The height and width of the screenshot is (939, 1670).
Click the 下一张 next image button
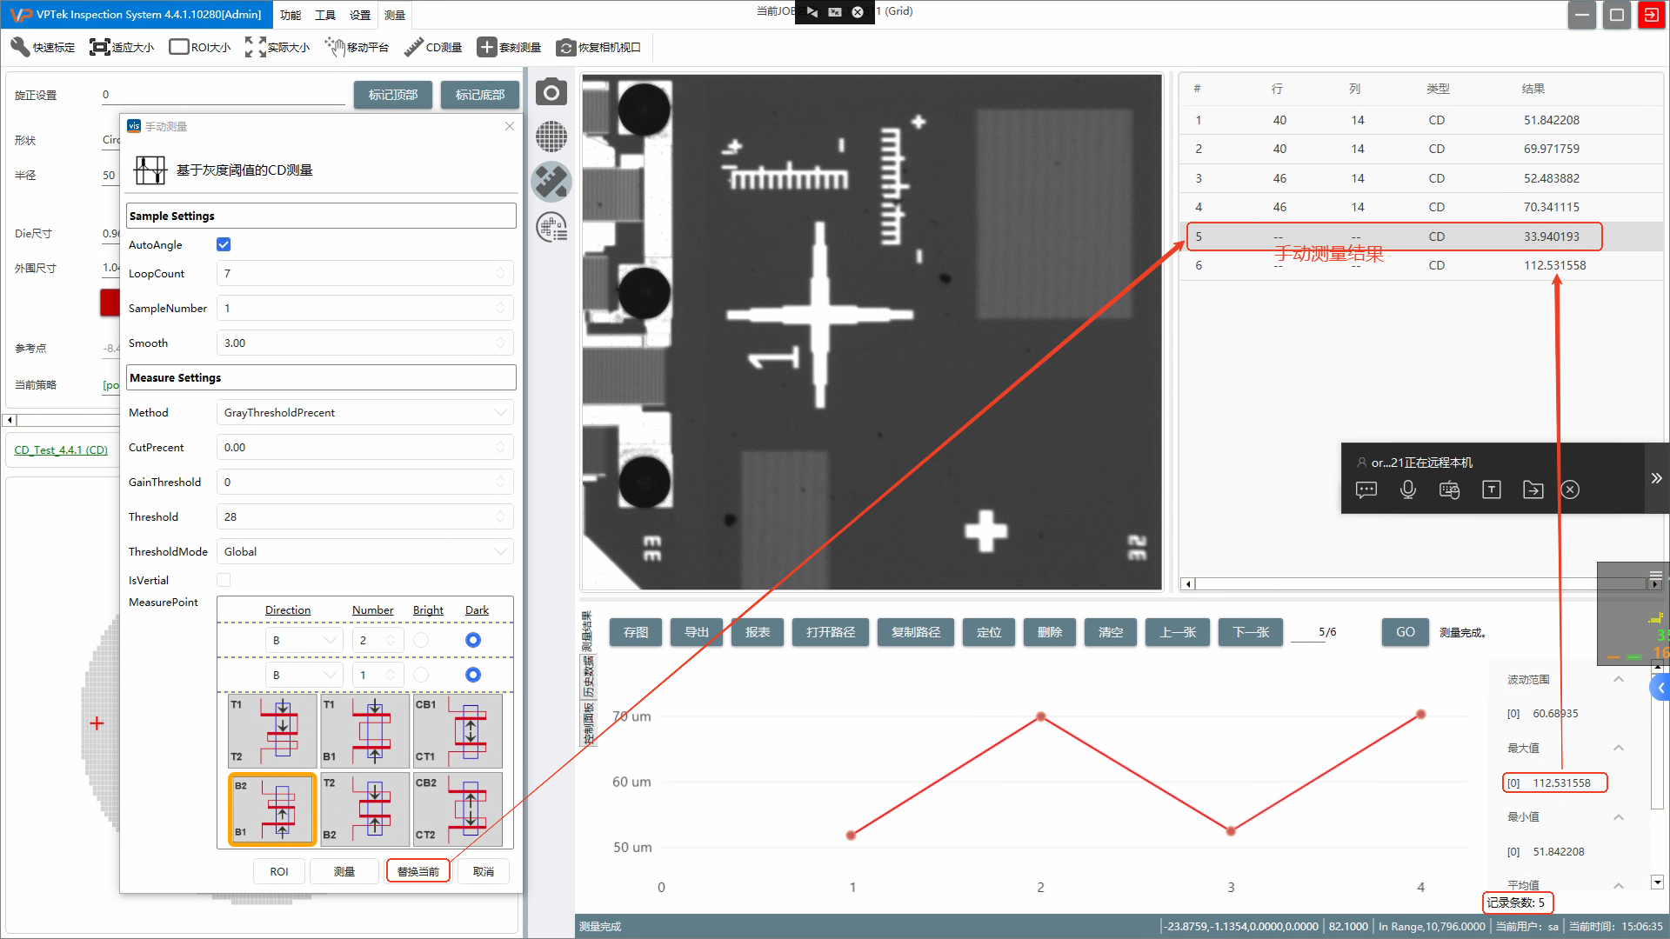[1252, 632]
